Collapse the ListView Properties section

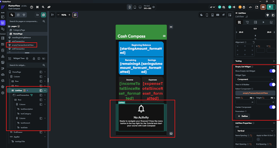274,123
